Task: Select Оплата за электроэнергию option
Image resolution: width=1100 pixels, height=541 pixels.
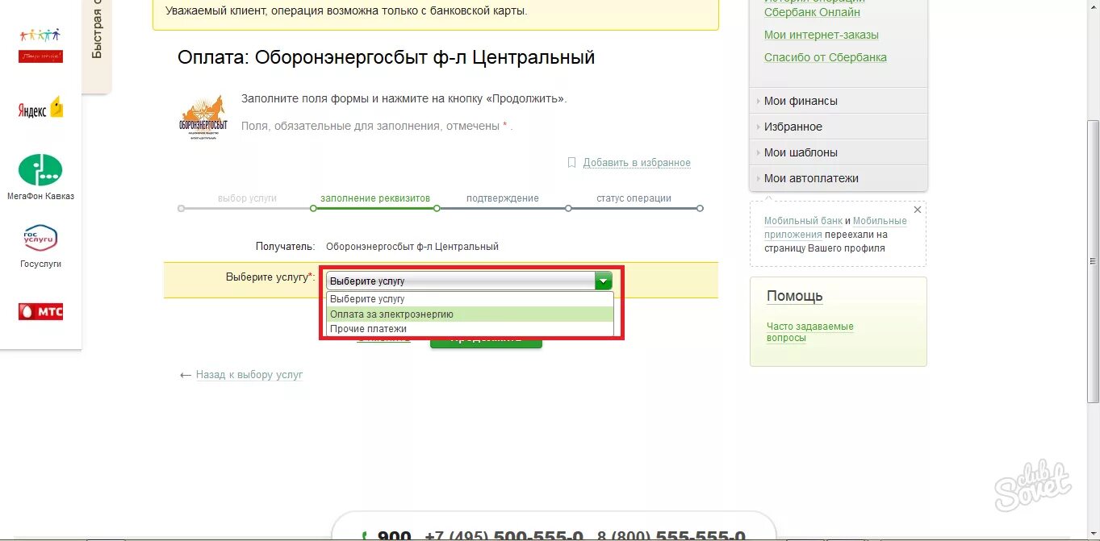Action: 470,314
